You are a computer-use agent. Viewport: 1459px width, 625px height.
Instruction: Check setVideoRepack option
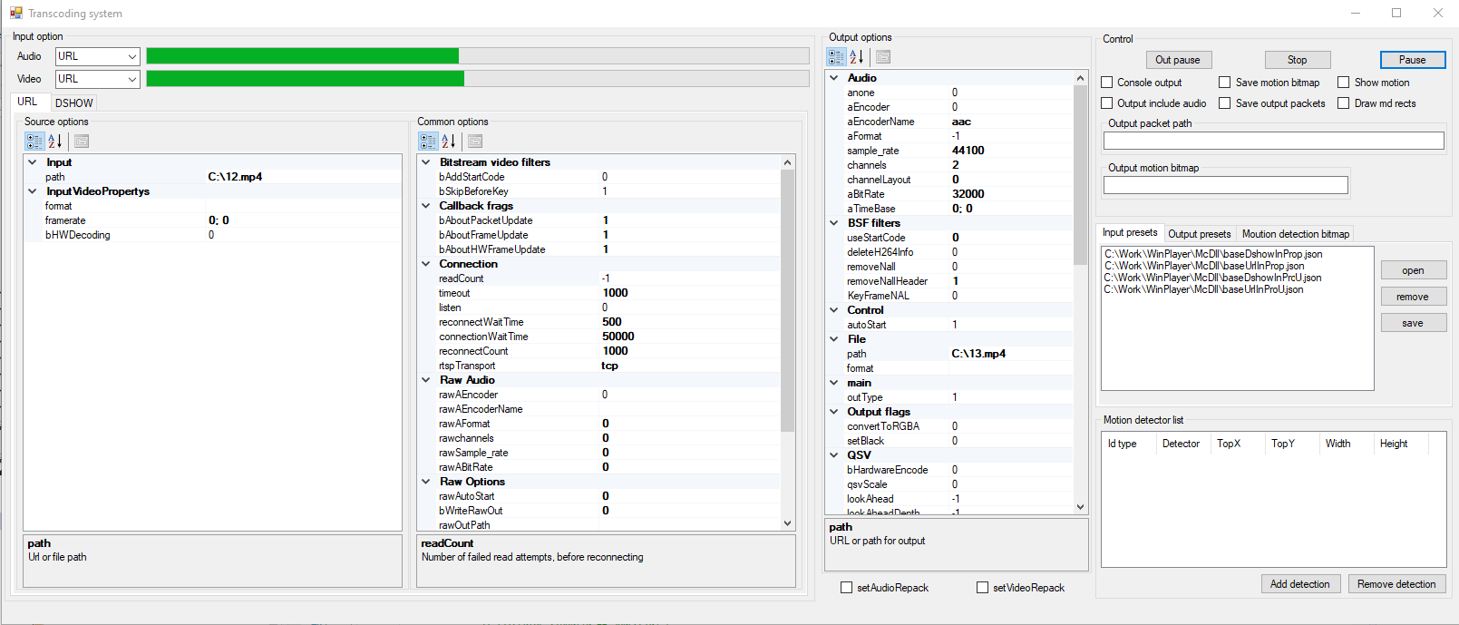(983, 588)
